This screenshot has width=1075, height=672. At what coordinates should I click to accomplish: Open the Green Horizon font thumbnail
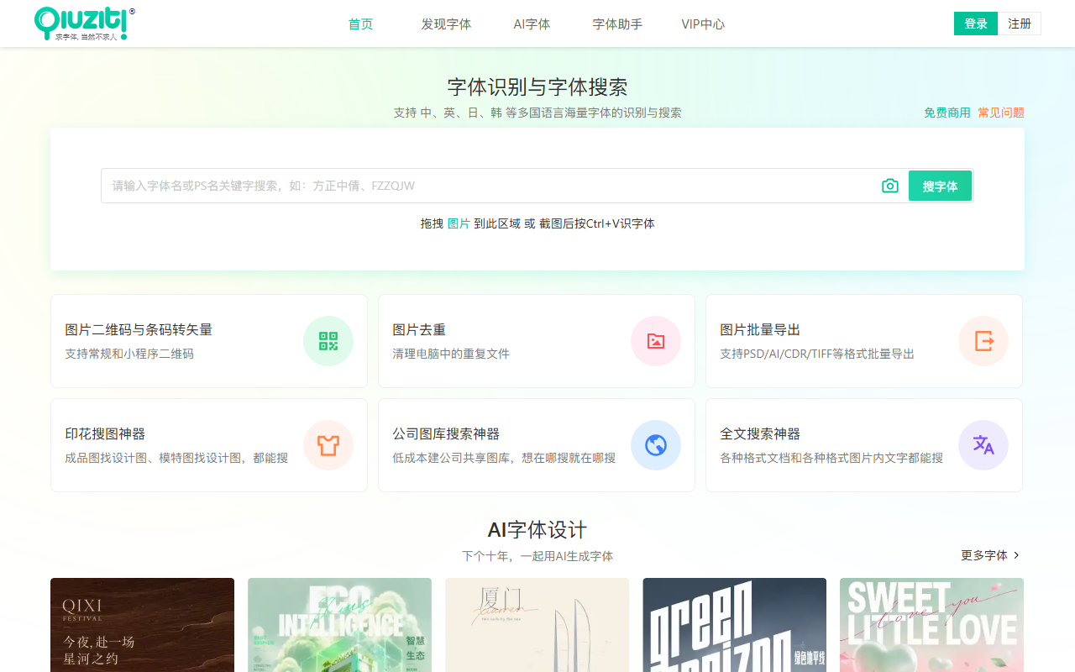point(734,625)
